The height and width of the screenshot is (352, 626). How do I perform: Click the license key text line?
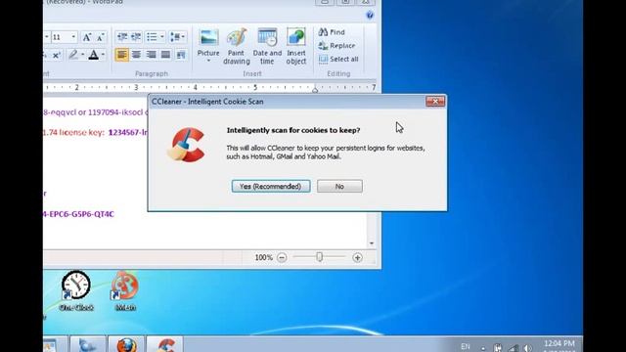pos(95,133)
